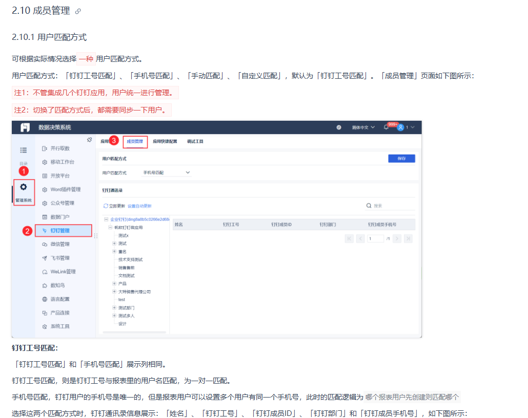Open WeLink管理 in the sidebar
Viewport: 528px width, 418px height.
coord(63,272)
